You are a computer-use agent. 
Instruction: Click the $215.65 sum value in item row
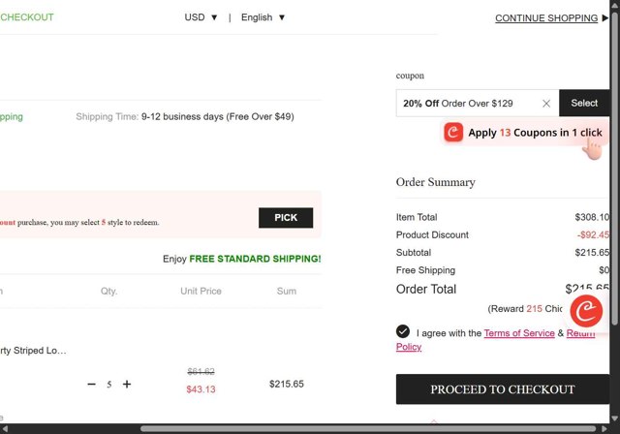(287, 384)
